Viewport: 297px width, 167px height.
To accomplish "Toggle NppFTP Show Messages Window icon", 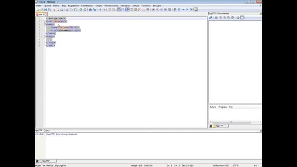I will (x=242, y=18).
